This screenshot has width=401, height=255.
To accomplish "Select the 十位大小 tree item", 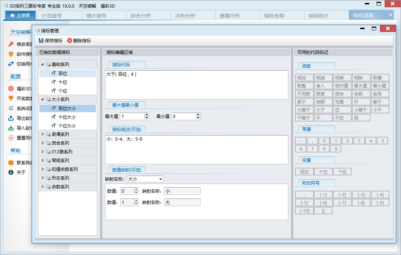I will point(68,117).
